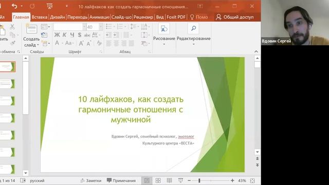Toggle Strikethrough (abc) formatting
The height and width of the screenshot is (185, 329).
87,35
